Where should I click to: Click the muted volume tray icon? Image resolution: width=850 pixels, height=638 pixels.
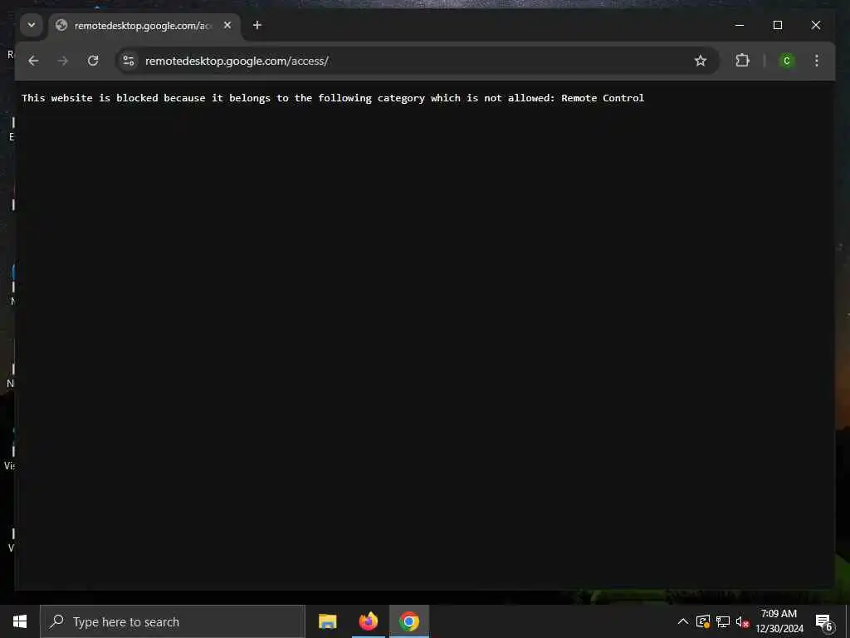pos(742,621)
